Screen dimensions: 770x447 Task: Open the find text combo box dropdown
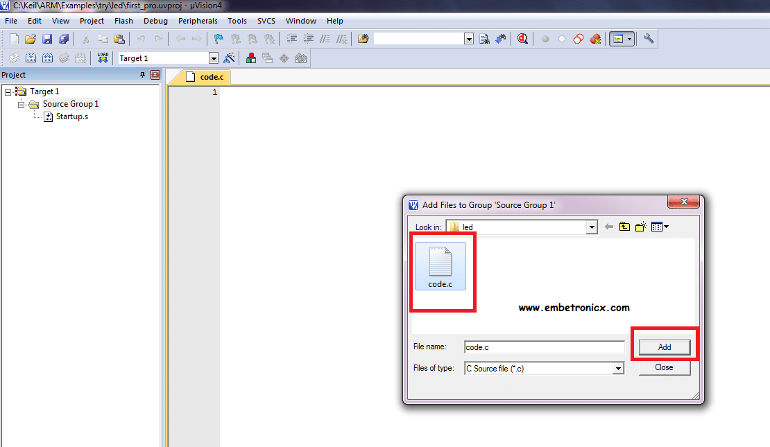coord(468,40)
